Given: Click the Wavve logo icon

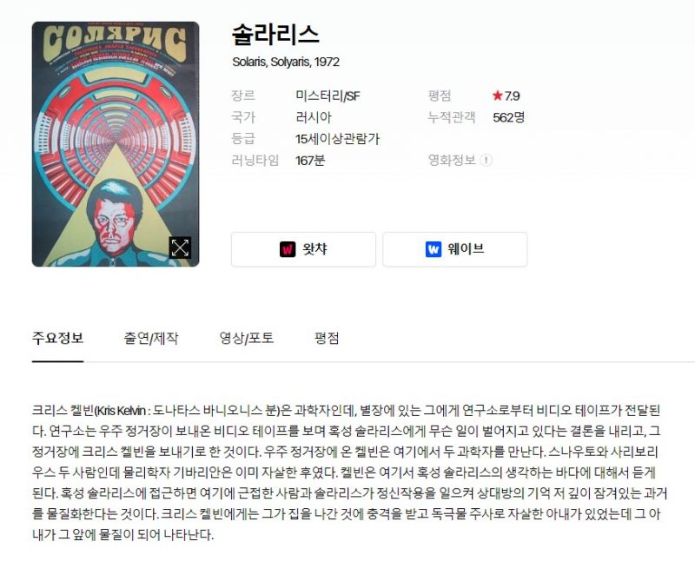Looking at the screenshot, I should tap(433, 249).
